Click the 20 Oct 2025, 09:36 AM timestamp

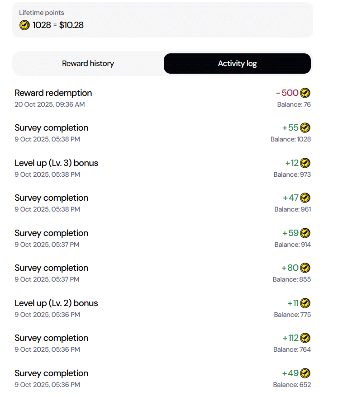(50, 104)
